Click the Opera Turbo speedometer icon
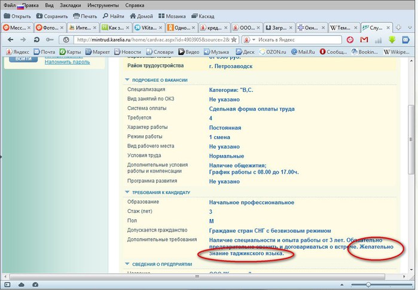 [x=35, y=285]
